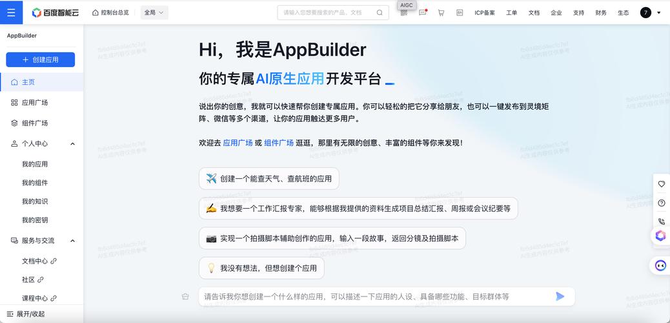Click 应用广场 link in welcome text
Screen dimensions: 670x323
(238, 143)
